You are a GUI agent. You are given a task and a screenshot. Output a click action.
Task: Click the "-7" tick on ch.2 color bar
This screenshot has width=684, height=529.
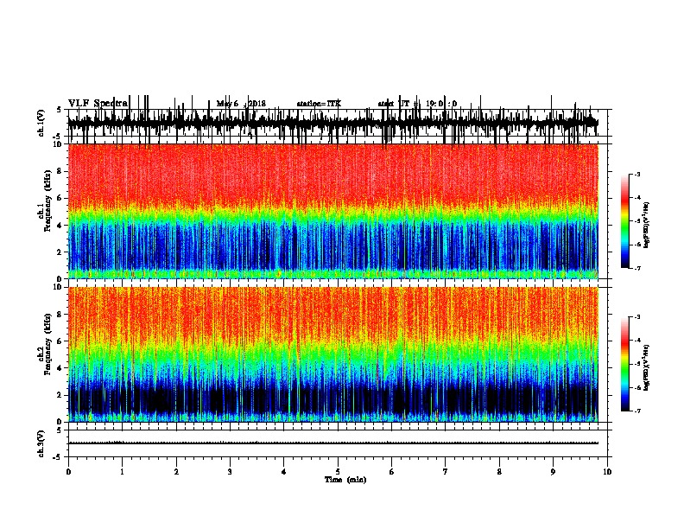pyautogui.click(x=636, y=411)
